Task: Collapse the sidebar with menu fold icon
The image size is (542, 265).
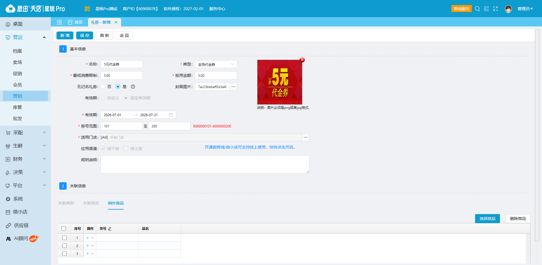Action: 59,22
